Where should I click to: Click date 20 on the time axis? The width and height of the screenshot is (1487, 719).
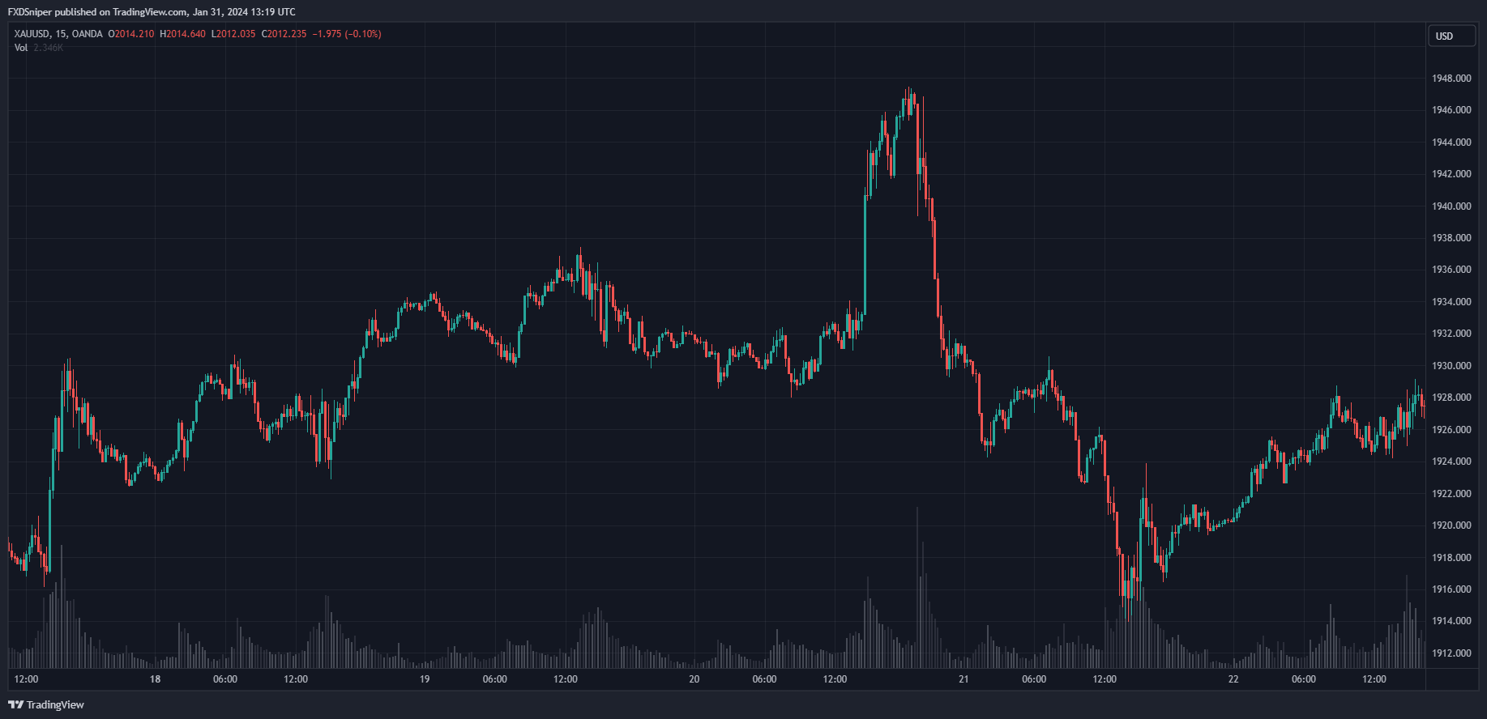694,679
